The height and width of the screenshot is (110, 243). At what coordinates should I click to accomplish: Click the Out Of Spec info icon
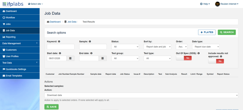point(199,53)
